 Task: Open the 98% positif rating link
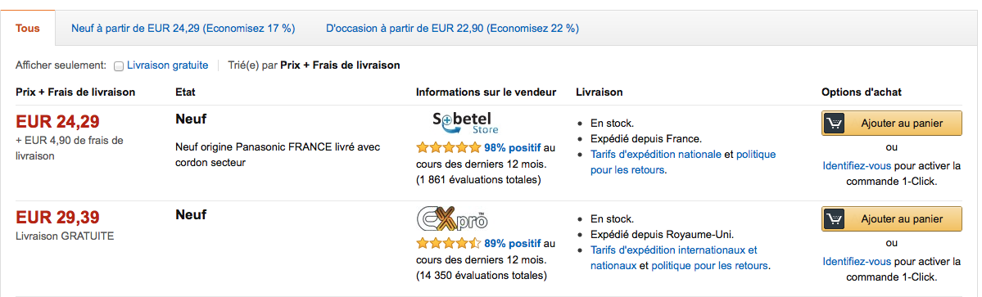[x=512, y=148]
